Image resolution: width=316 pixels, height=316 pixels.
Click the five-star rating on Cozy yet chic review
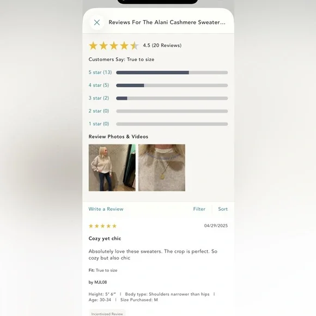[103, 226]
